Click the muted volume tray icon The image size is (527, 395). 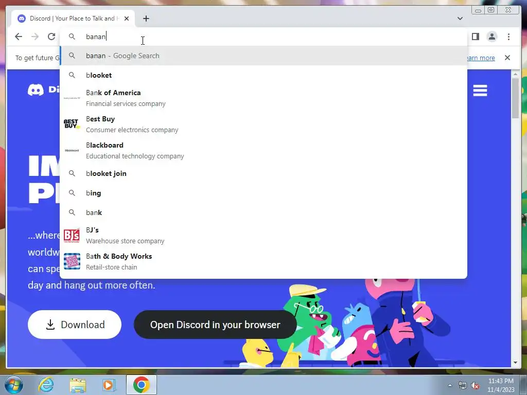(x=475, y=386)
